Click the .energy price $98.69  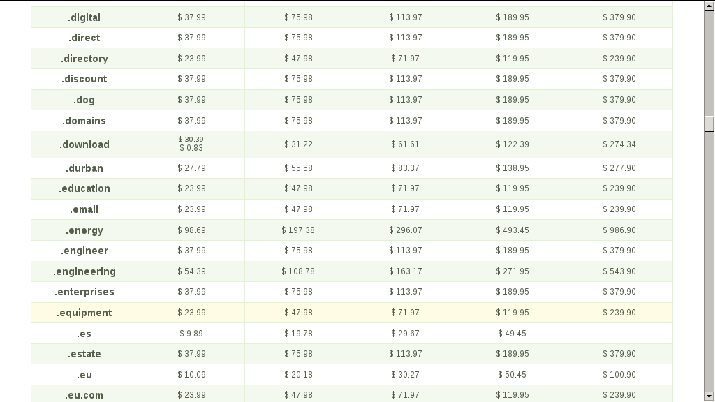(191, 230)
